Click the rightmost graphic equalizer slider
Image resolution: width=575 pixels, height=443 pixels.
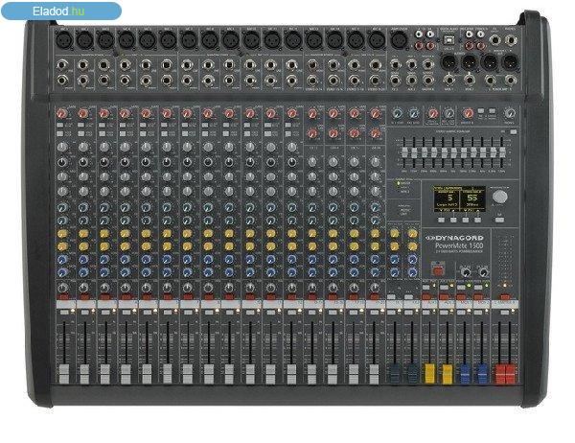pyautogui.click(x=502, y=152)
